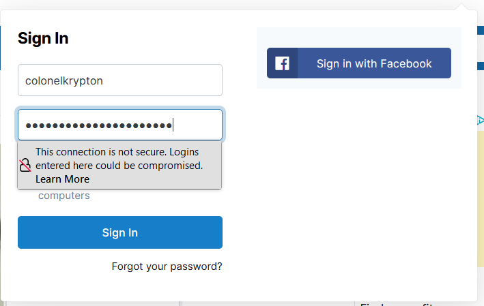Image resolution: width=484 pixels, height=306 pixels.
Task: Click the popup's pointer arrow at top
Action: coord(461,6)
